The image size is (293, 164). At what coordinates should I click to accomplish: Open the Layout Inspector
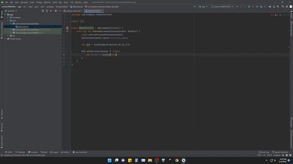click(280, 152)
